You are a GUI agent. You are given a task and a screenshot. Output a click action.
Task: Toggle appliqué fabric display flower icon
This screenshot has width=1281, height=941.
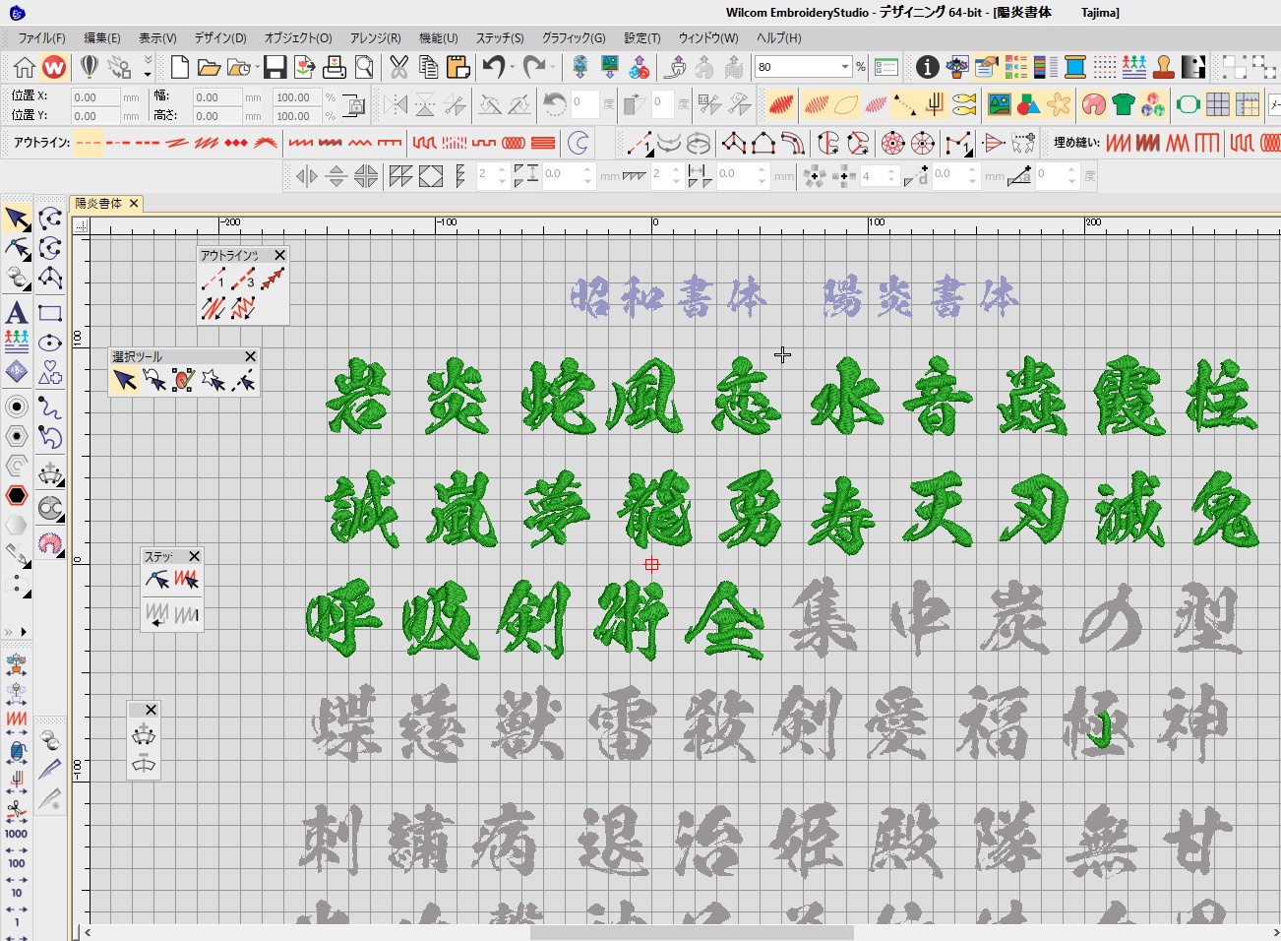tap(1059, 103)
